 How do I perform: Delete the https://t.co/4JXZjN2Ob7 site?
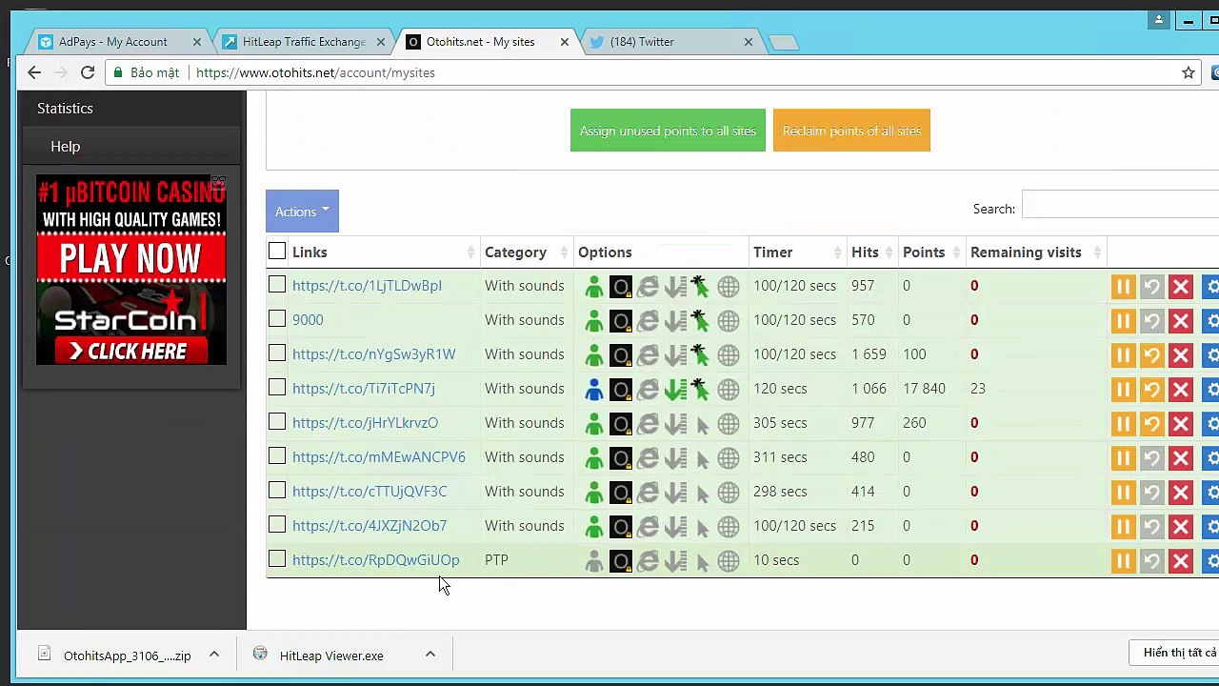pyautogui.click(x=1181, y=526)
